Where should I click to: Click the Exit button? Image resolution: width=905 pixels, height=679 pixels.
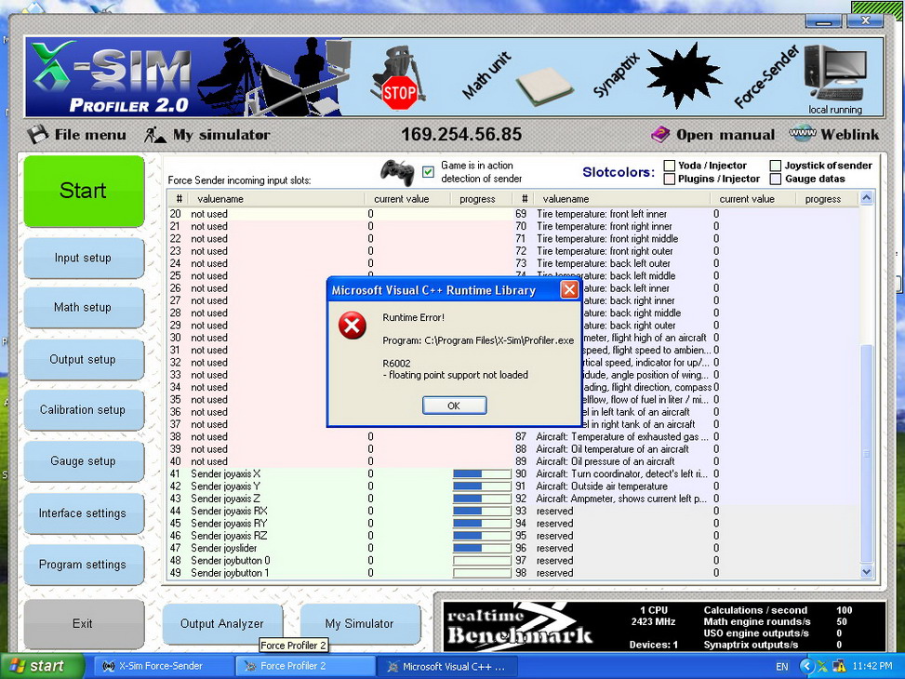pos(84,623)
